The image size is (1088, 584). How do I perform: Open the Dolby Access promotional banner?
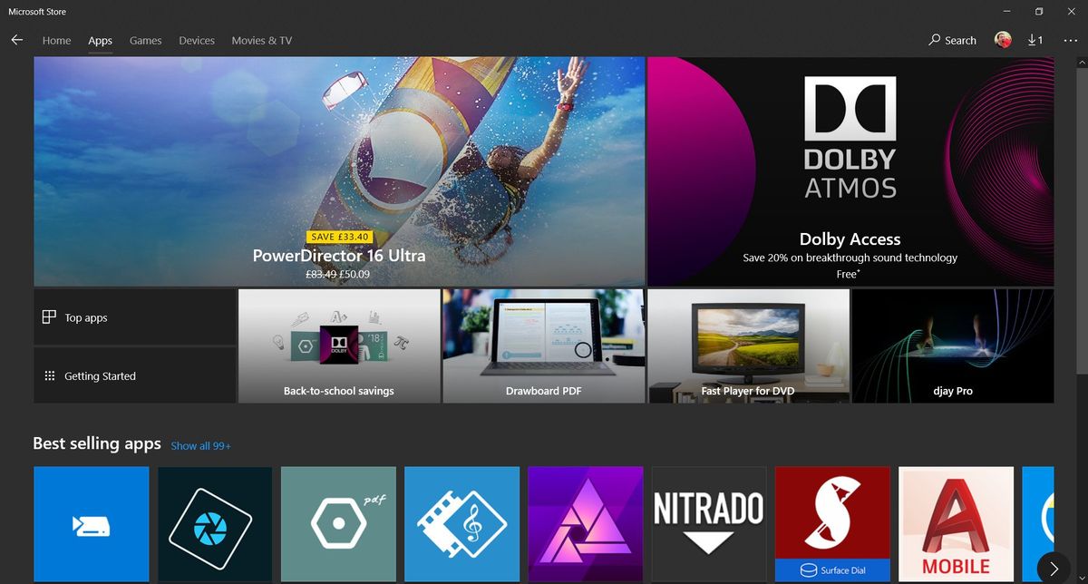click(x=850, y=170)
